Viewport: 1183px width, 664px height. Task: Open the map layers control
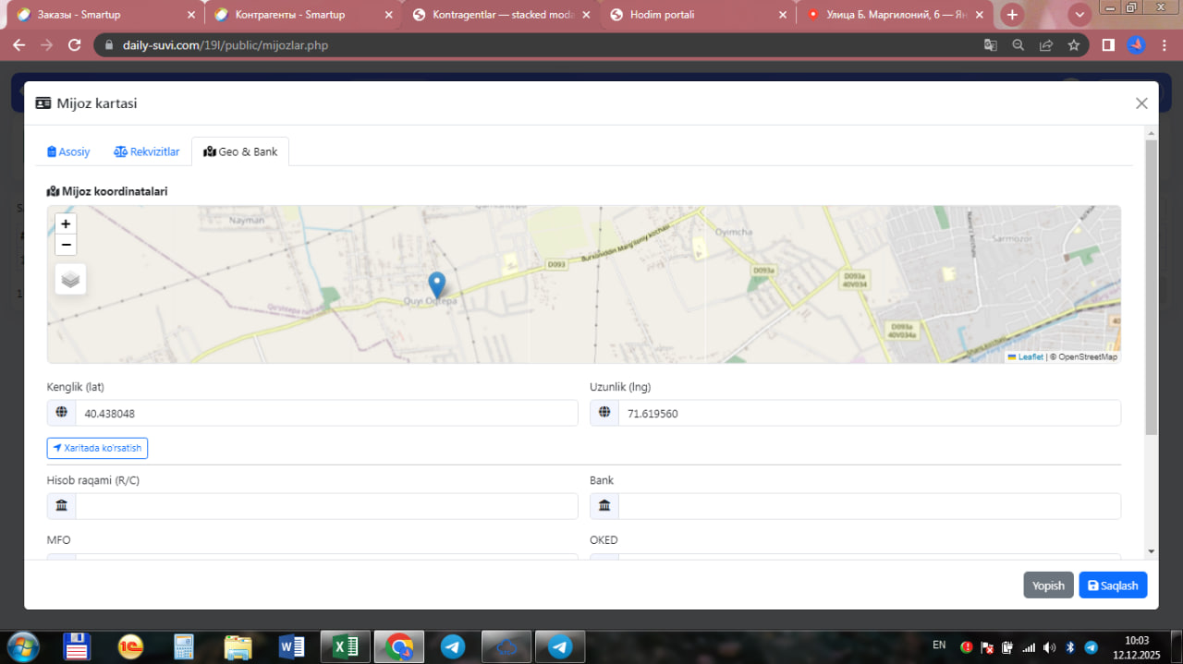coord(70,279)
